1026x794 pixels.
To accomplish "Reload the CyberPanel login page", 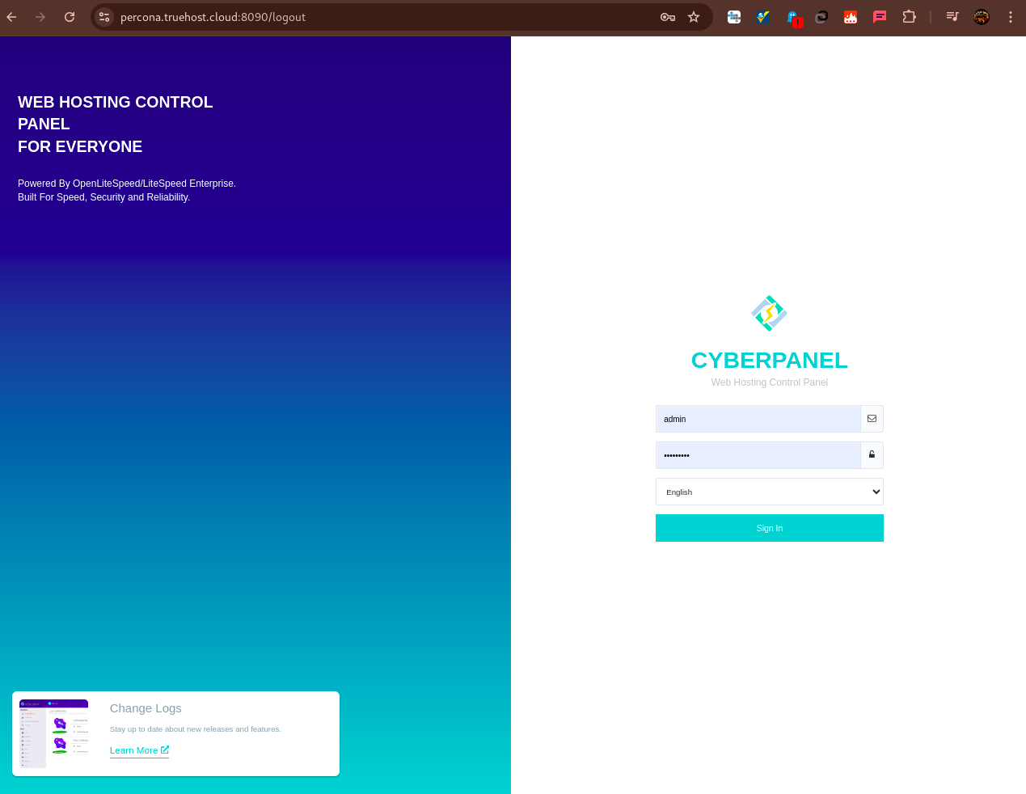I will pyautogui.click(x=70, y=17).
